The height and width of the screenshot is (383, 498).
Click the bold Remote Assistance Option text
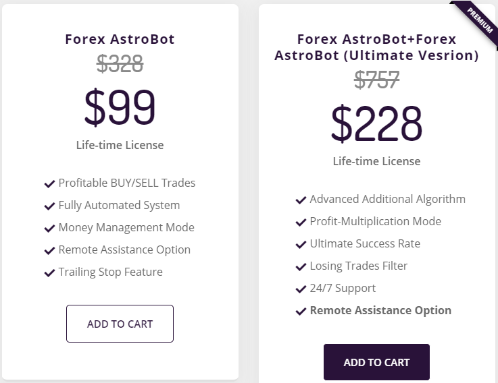click(x=380, y=311)
